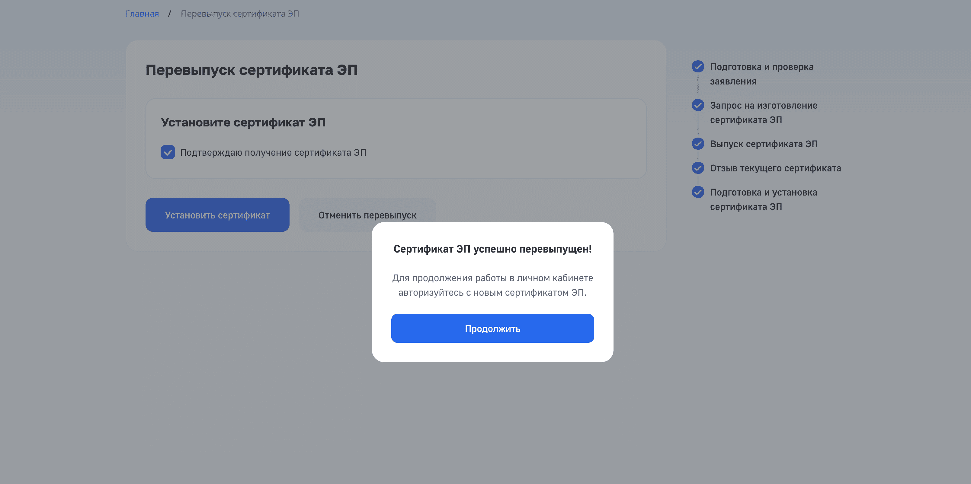Click the Продолжить button in the dialog
This screenshot has width=971, height=484.
pos(492,328)
